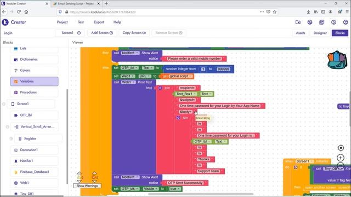Zoom in workspace with the plus icon
Viewport: 351px width, 197px height.
pos(341,158)
